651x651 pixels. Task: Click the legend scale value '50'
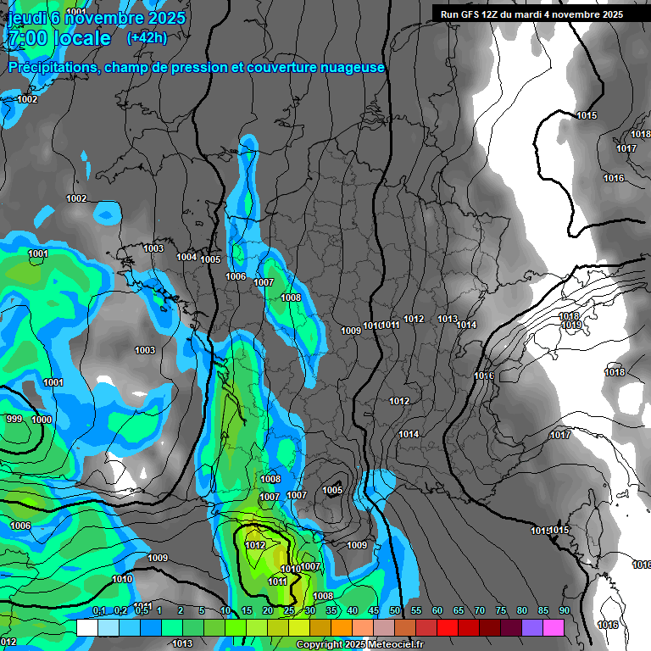pos(395,610)
